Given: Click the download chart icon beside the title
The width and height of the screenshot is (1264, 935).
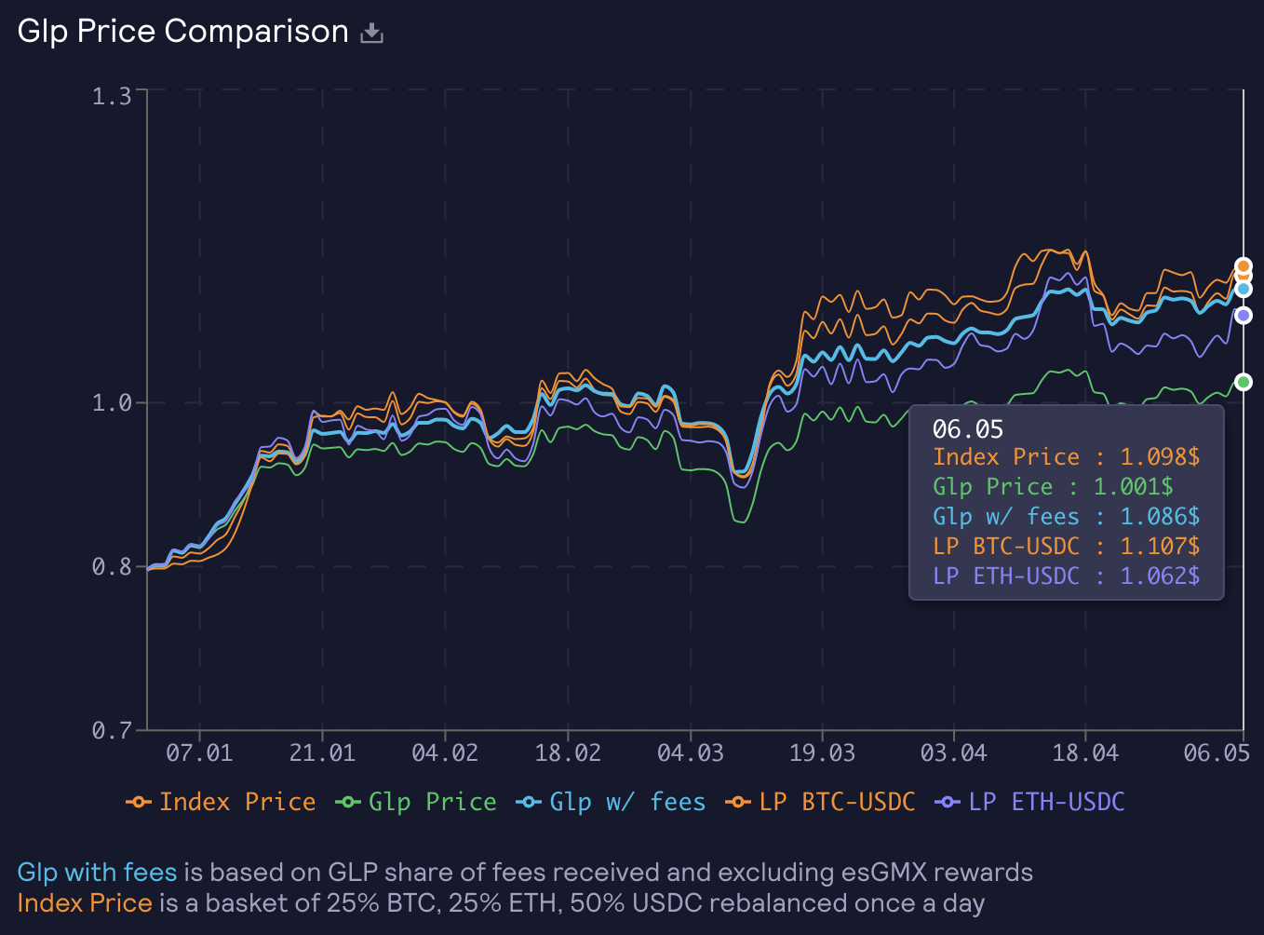Looking at the screenshot, I should pos(371,31).
